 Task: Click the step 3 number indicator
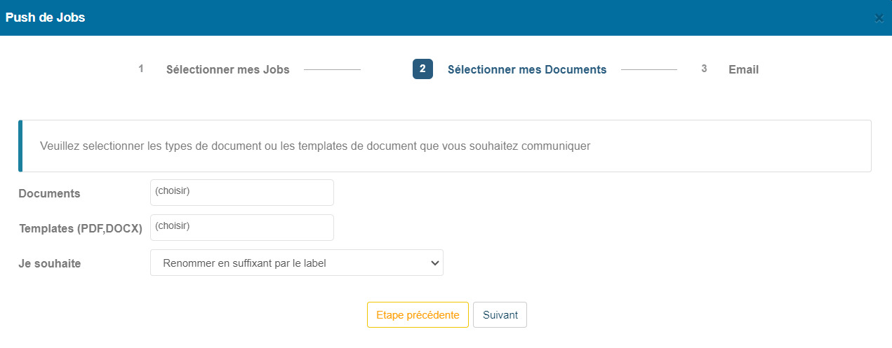[x=704, y=69]
